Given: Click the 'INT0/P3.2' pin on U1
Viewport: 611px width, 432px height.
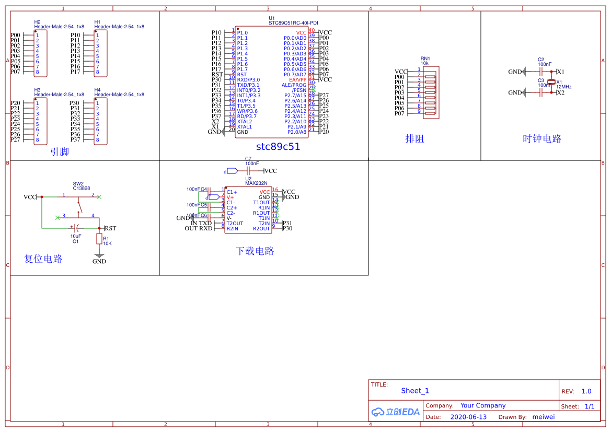Looking at the screenshot, I should pyautogui.click(x=249, y=90).
